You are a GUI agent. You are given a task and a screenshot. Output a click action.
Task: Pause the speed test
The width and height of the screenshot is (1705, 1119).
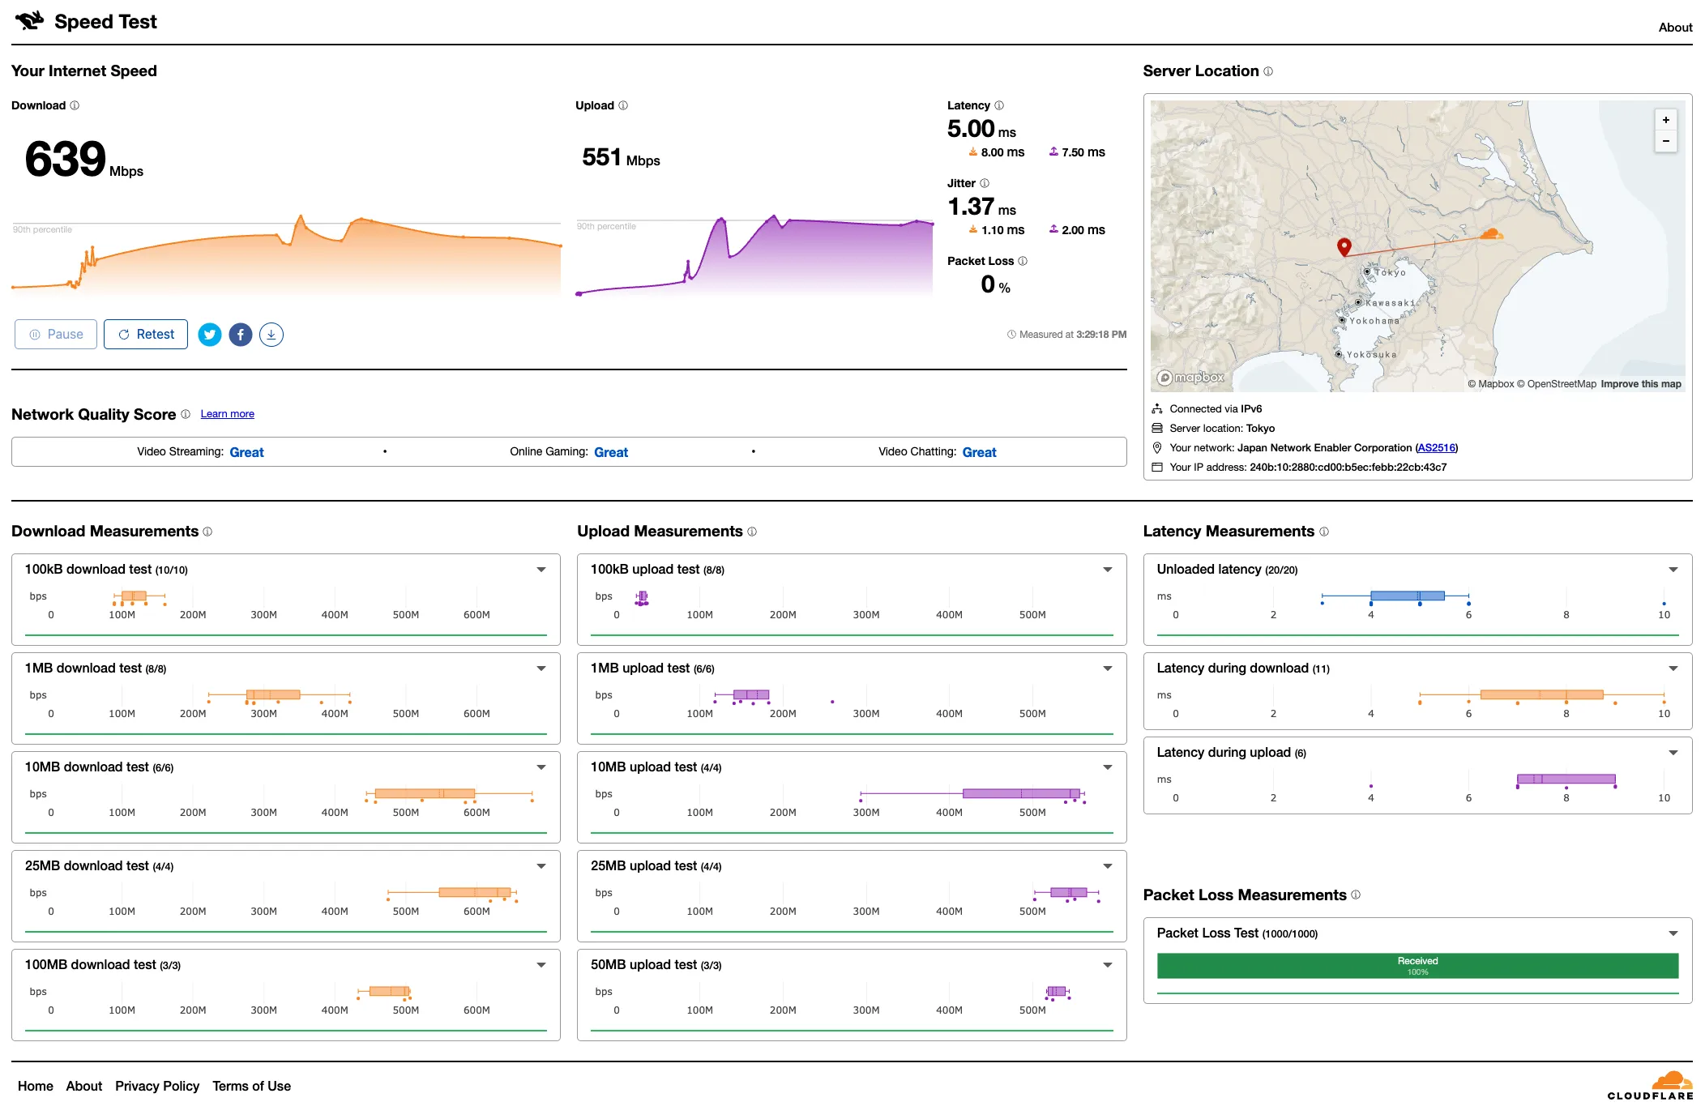point(56,335)
